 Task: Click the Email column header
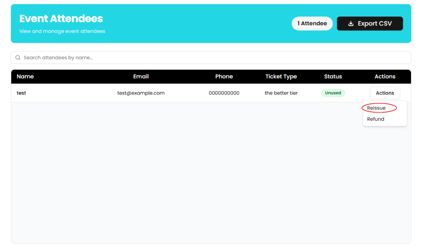pyautogui.click(x=141, y=76)
